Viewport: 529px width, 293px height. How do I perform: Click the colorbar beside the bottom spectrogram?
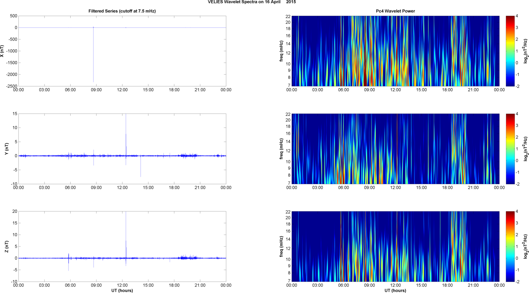click(510, 247)
